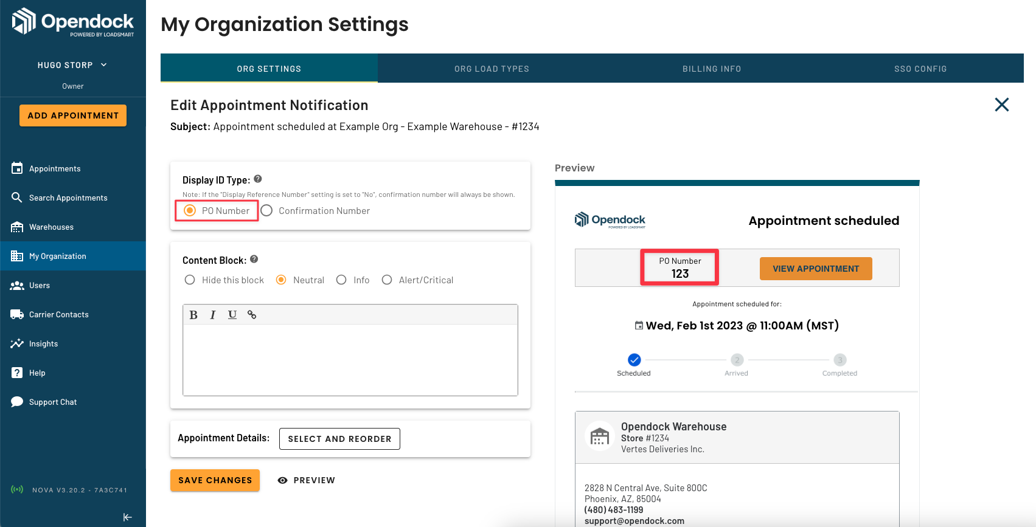Click the Content Block help icon

click(x=254, y=259)
